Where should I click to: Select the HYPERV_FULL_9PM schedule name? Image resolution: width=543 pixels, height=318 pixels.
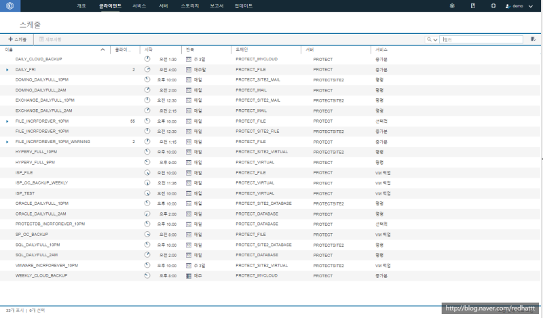coord(35,162)
